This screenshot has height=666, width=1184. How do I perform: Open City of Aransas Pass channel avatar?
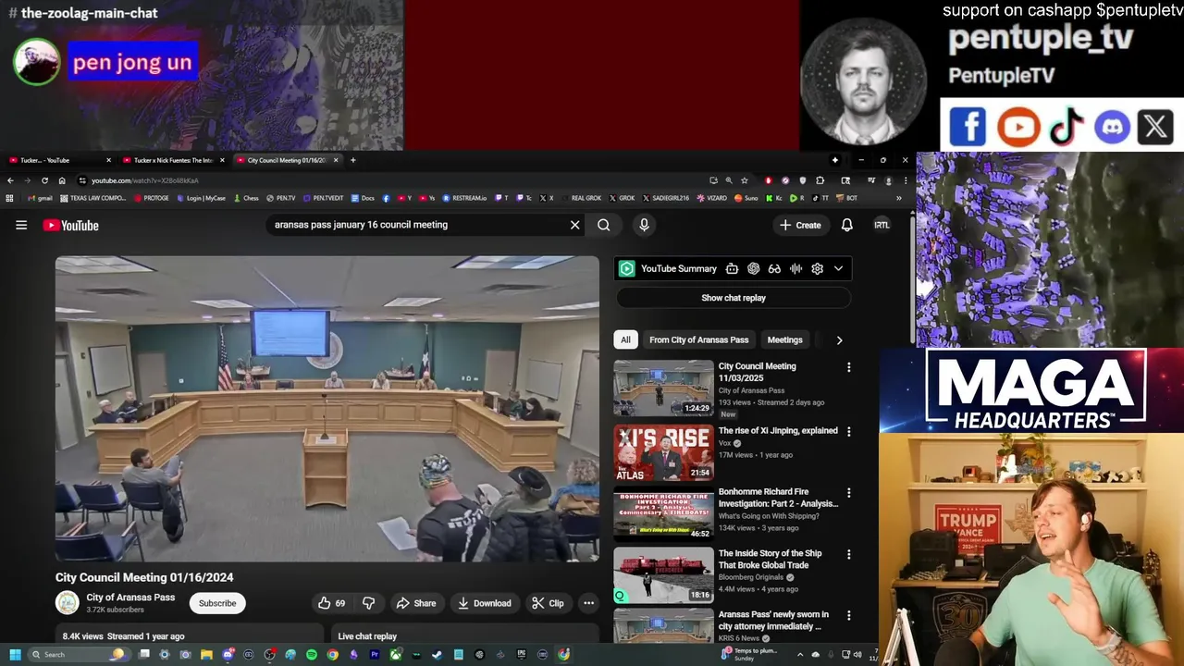click(x=68, y=603)
